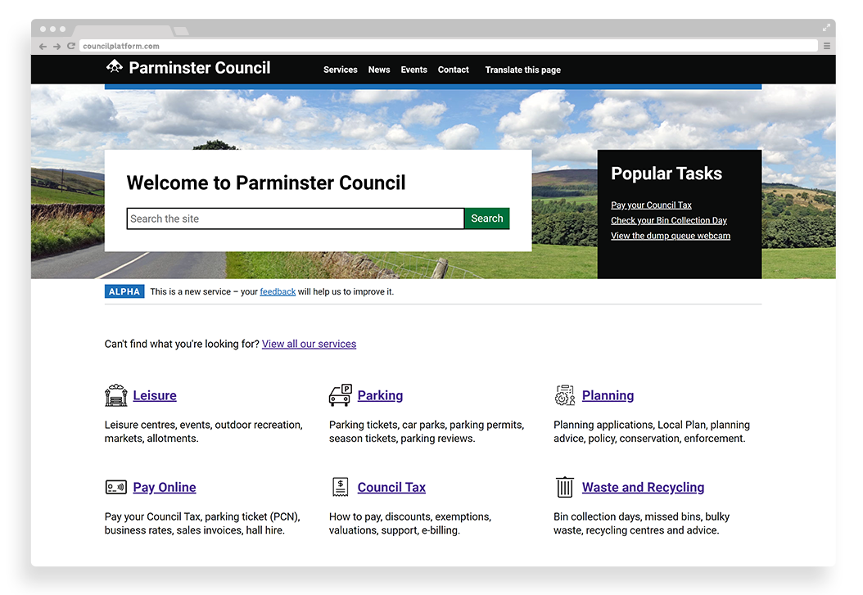Open Pay your Council Tax link
The height and width of the screenshot is (595, 863).
coord(651,205)
